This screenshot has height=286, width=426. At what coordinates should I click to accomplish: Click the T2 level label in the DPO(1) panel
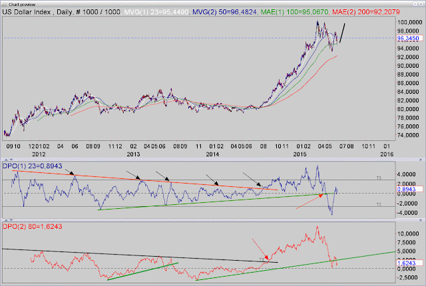pos(379,204)
